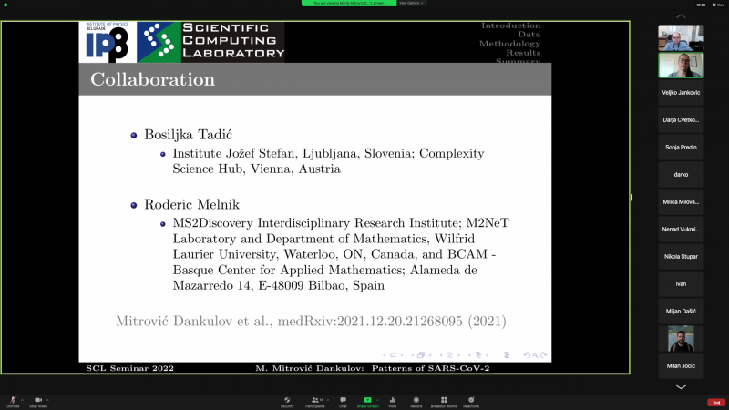Viewport: 729px width, 410px height.
Task: Select the Ivan participant tile
Action: (x=681, y=284)
